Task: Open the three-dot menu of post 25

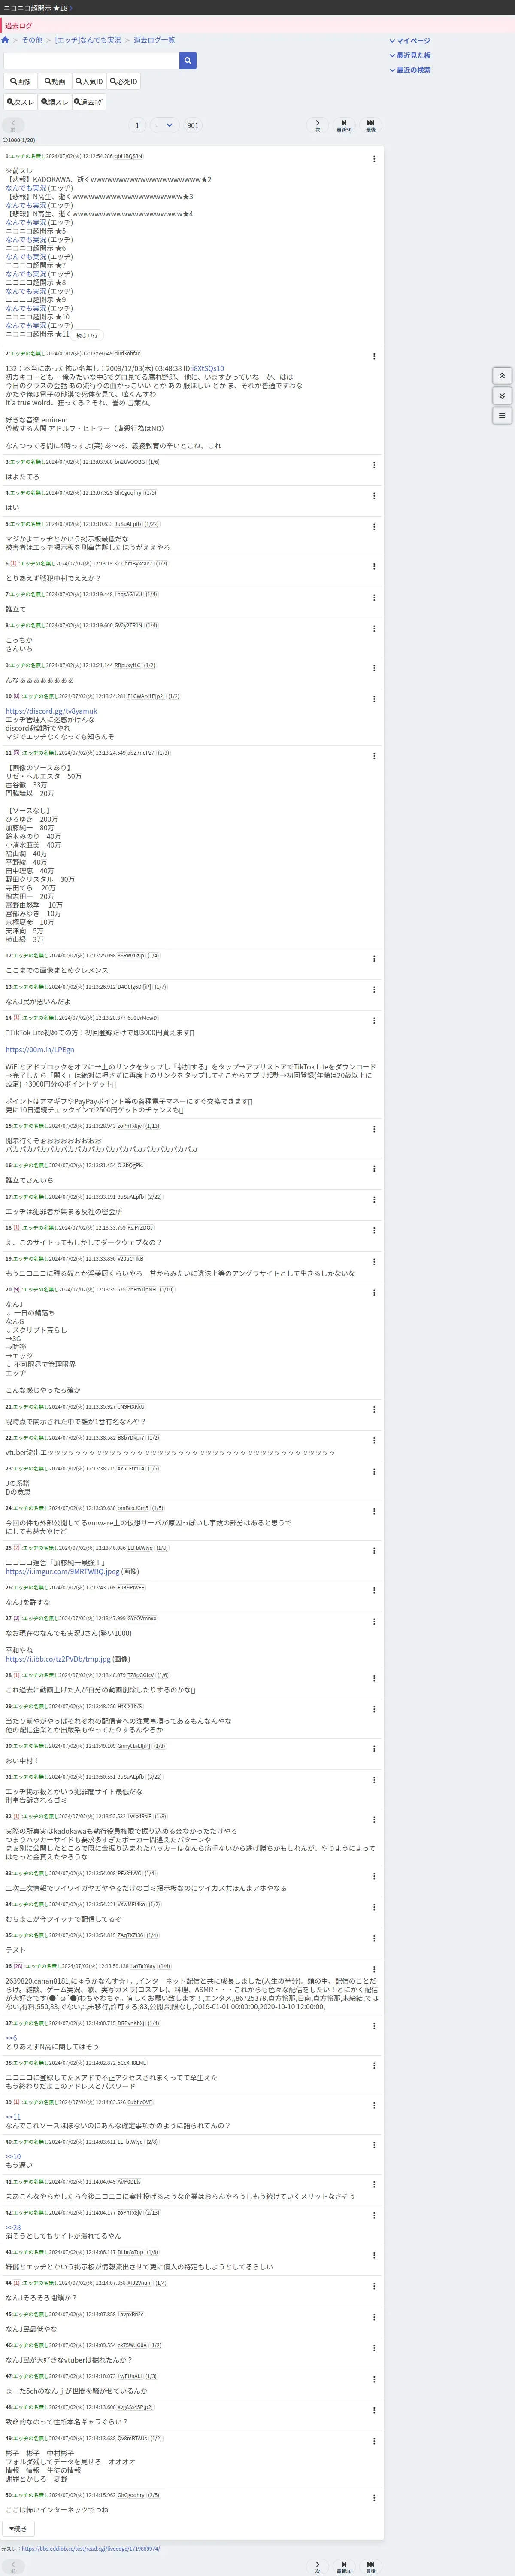Action: 374,1551
